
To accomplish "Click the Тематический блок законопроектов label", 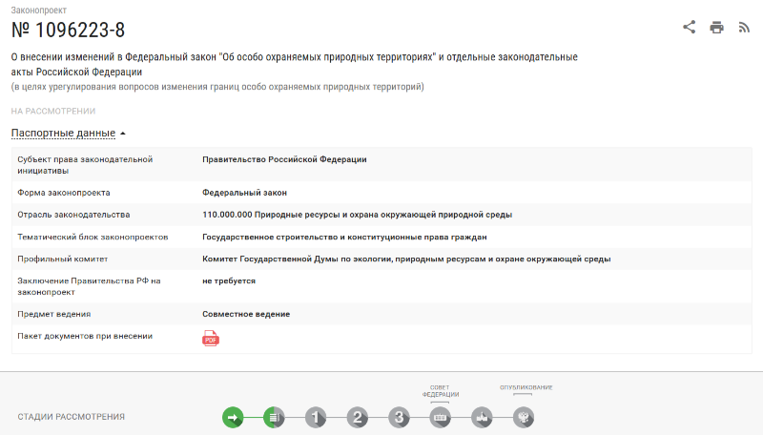I will (x=93, y=237).
